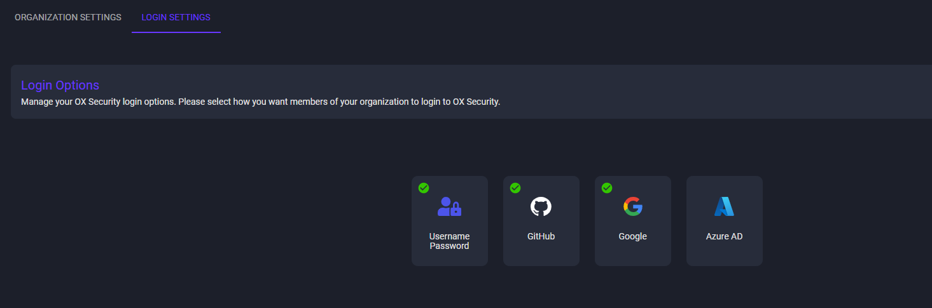Click the Google G logo
The width and height of the screenshot is (932, 308).
(x=633, y=206)
